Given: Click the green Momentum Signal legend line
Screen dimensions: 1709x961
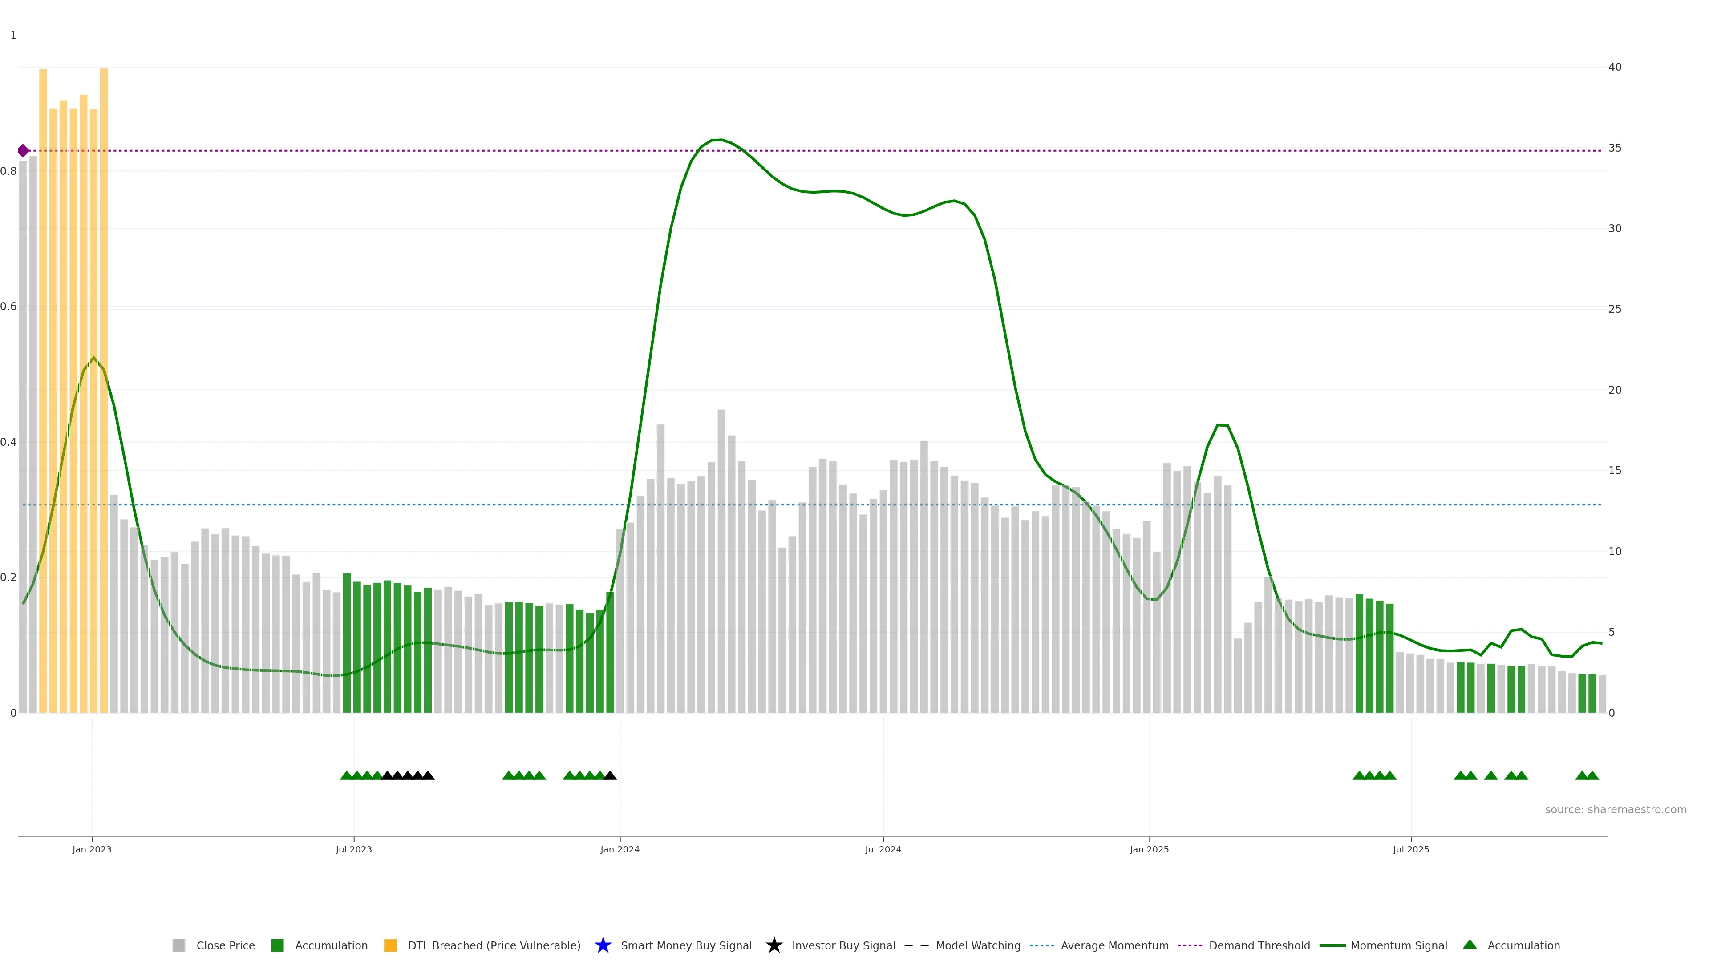Looking at the screenshot, I should coord(1332,945).
